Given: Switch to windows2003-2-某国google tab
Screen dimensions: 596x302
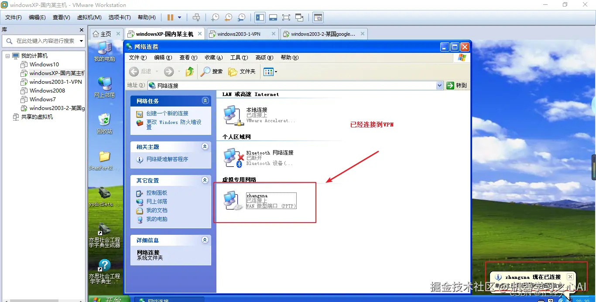Looking at the screenshot, I should coord(323,34).
